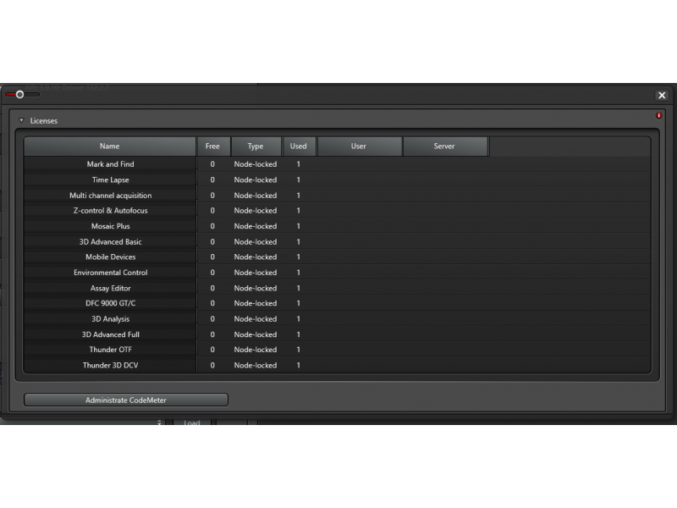Screen dimensions: 677x508
Task: Open Administrate CodeMeter
Action: (125, 400)
